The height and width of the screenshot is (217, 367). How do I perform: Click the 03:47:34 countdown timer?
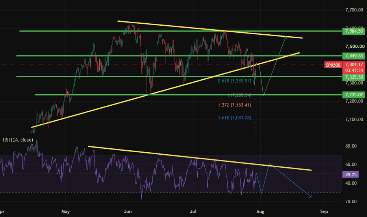354,70
